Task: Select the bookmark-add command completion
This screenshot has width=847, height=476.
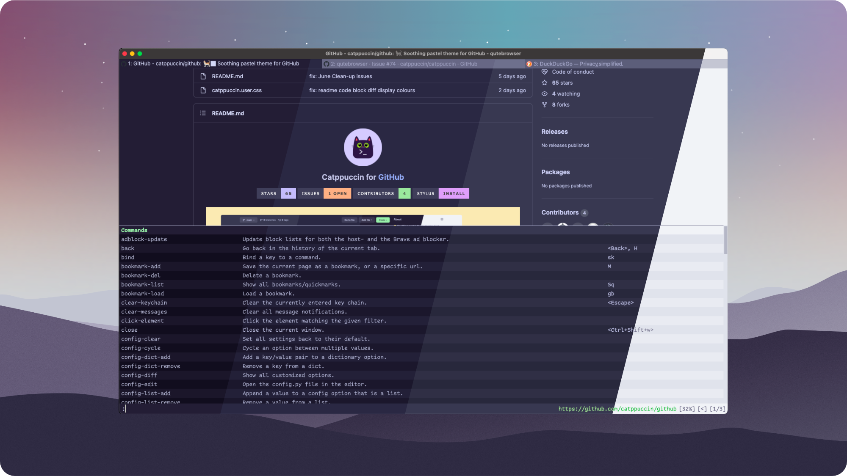Action: 141,266
